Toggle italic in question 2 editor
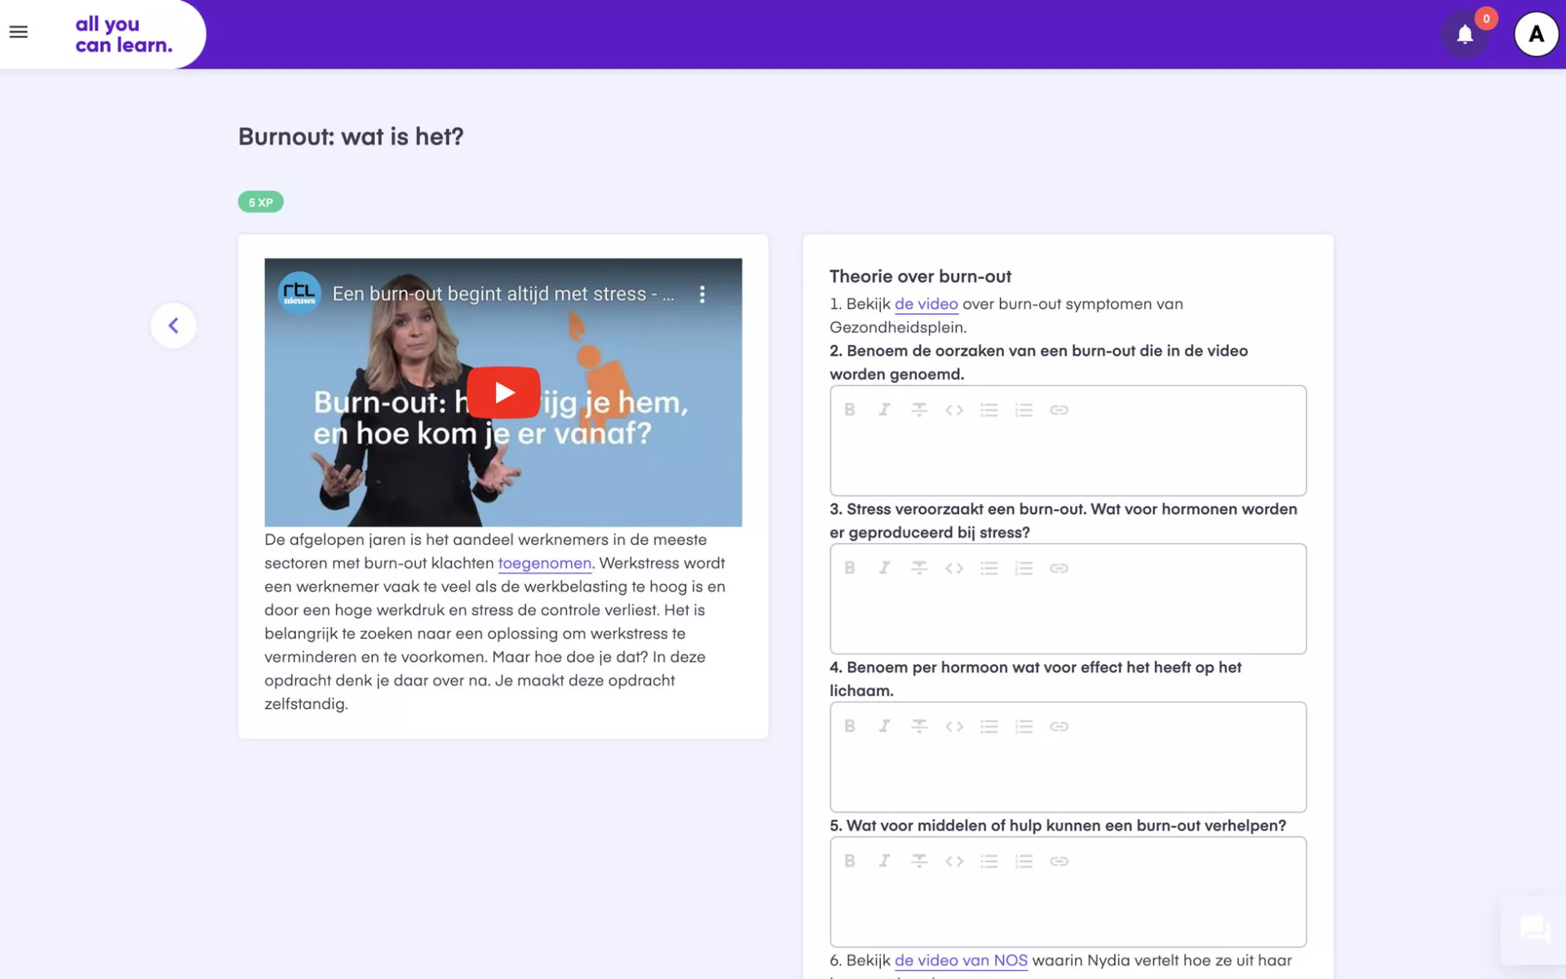Screen dimensions: 1566x979 (x=884, y=410)
